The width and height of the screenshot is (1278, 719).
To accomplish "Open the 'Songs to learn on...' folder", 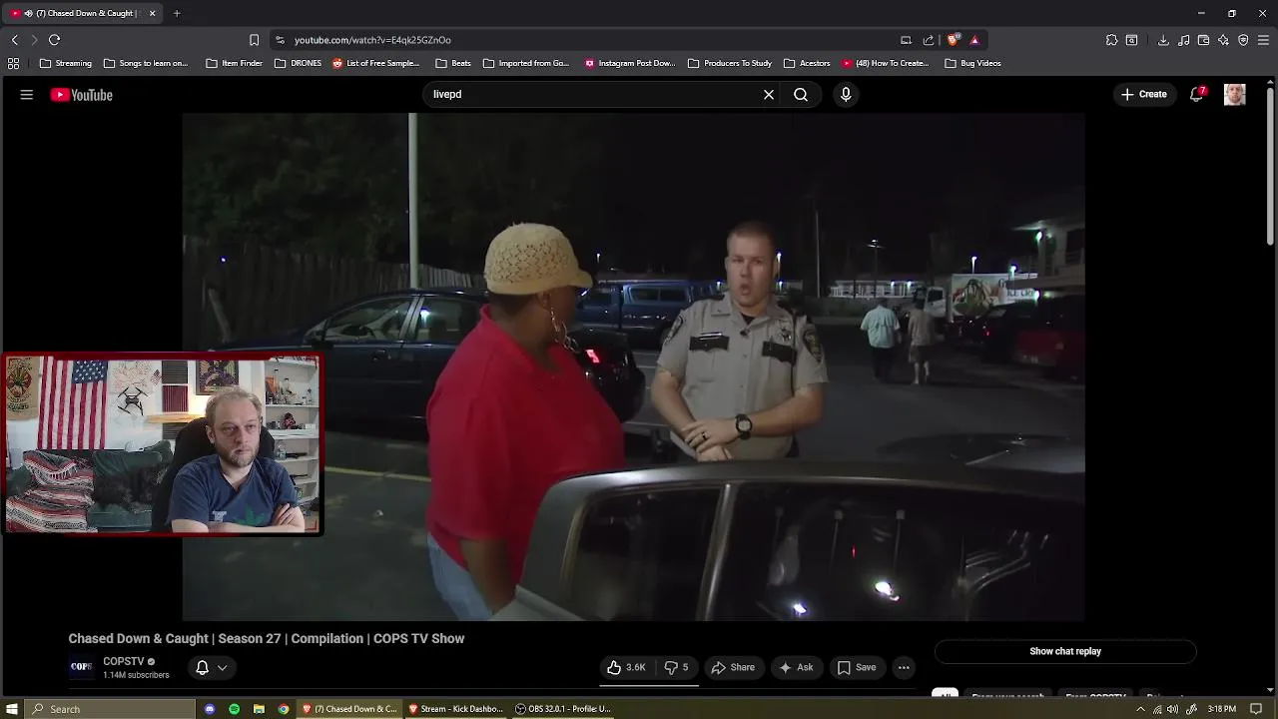I will [146, 63].
